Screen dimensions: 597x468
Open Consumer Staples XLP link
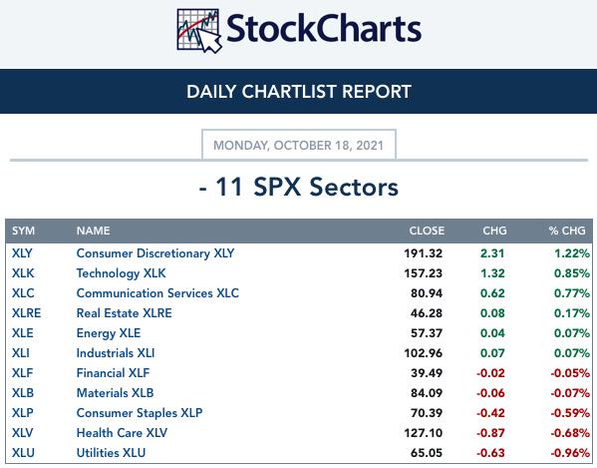pos(140,413)
